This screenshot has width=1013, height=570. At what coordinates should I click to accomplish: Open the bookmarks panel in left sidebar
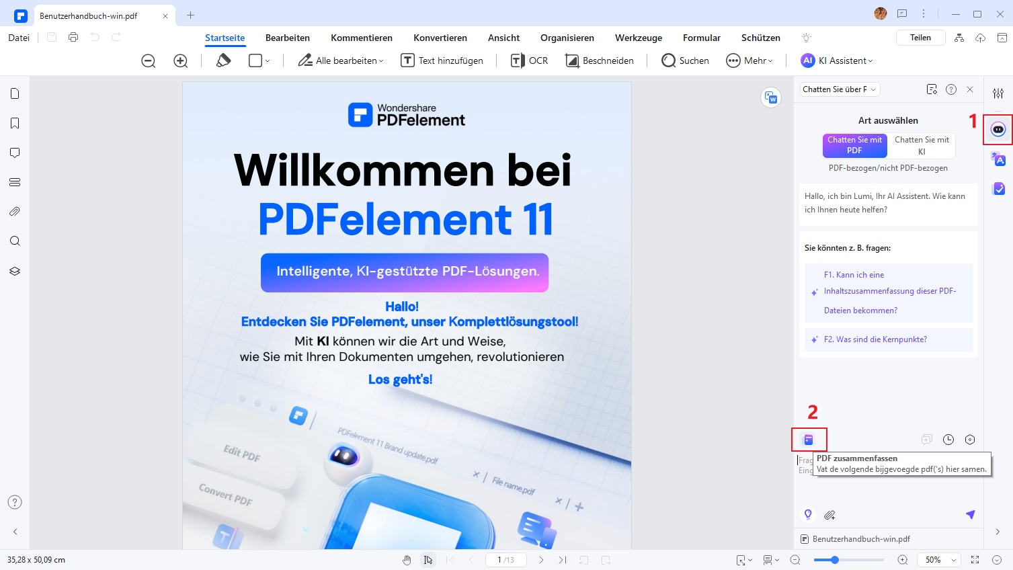coord(15,123)
